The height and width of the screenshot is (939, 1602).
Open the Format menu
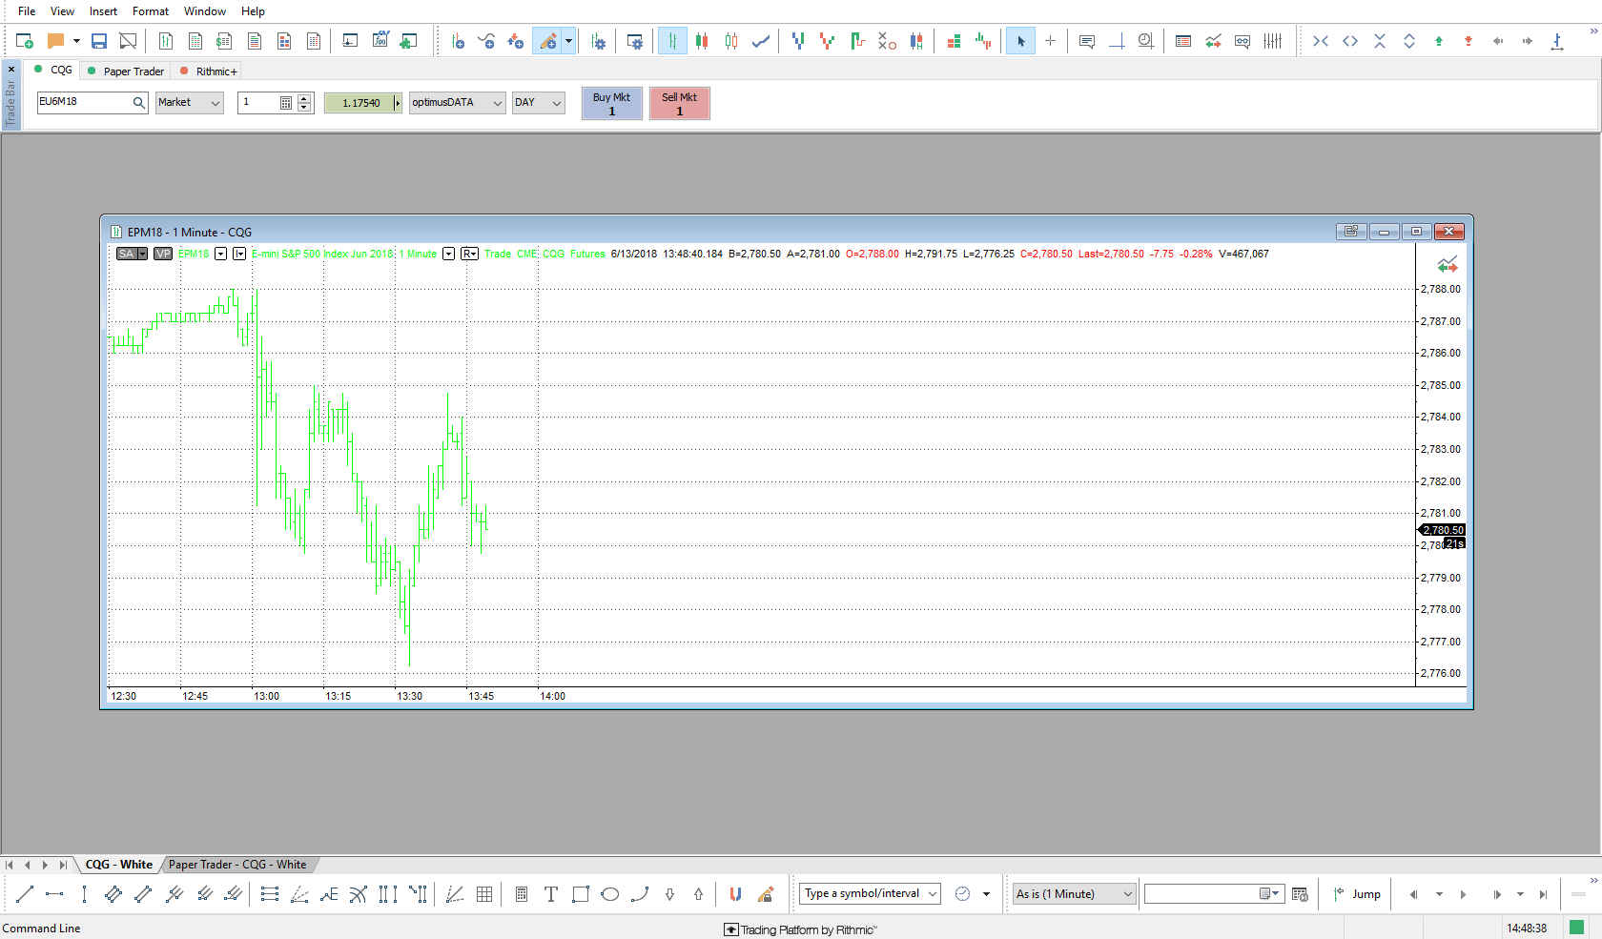(x=151, y=11)
